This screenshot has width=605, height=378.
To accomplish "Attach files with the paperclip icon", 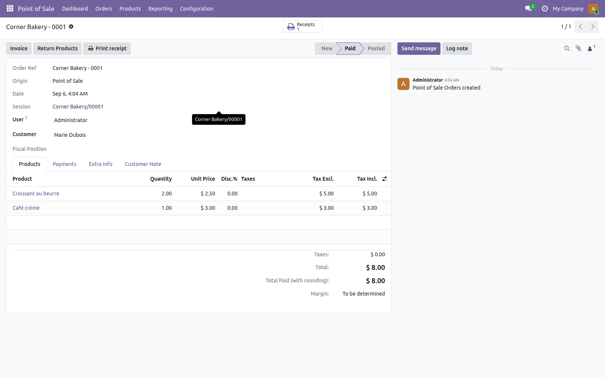I will pyautogui.click(x=579, y=48).
